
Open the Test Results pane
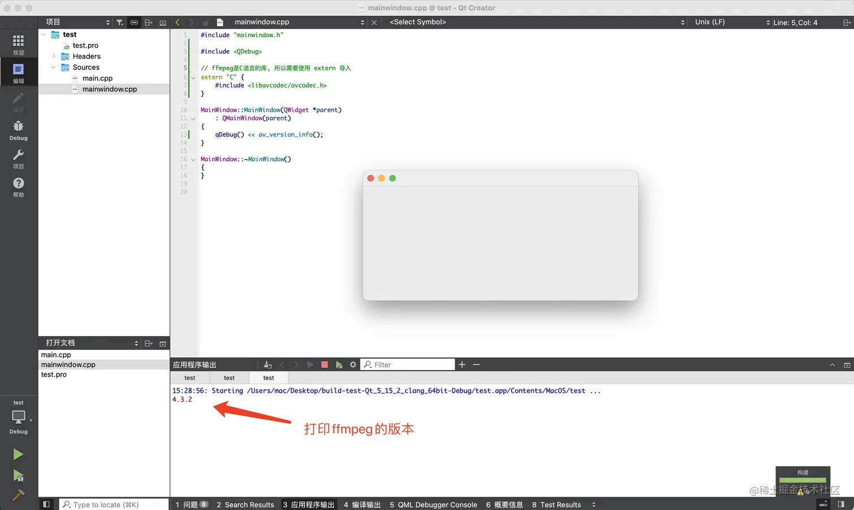(x=556, y=505)
